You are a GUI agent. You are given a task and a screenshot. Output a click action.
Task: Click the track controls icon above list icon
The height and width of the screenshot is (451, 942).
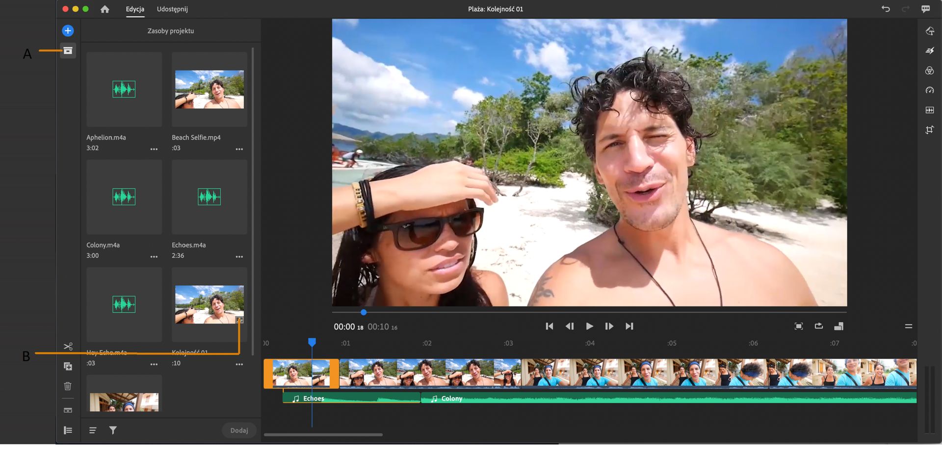click(68, 410)
